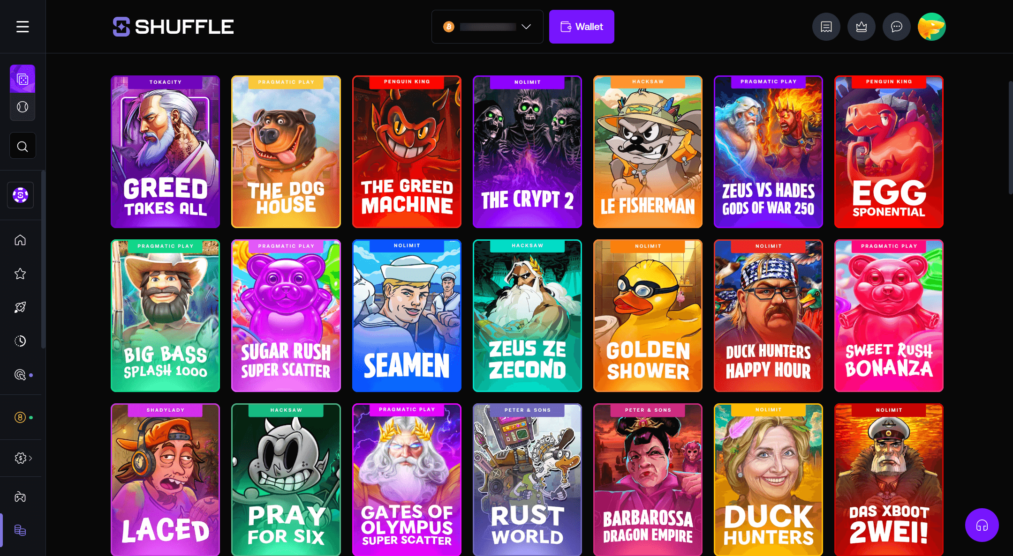Image resolution: width=1013 pixels, height=556 pixels.
Task: Open Recent history clock icon
Action: [20, 341]
